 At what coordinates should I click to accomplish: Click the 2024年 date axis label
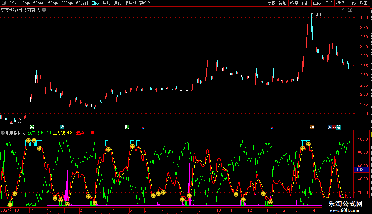(7, 210)
